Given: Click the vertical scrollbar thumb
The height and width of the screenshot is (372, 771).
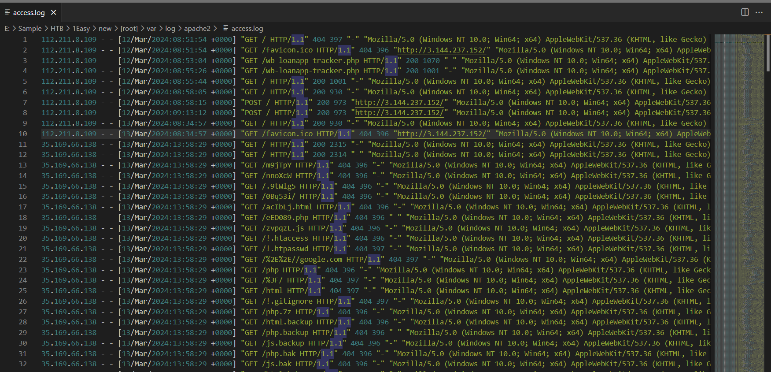Looking at the screenshot, I should pos(768,53).
